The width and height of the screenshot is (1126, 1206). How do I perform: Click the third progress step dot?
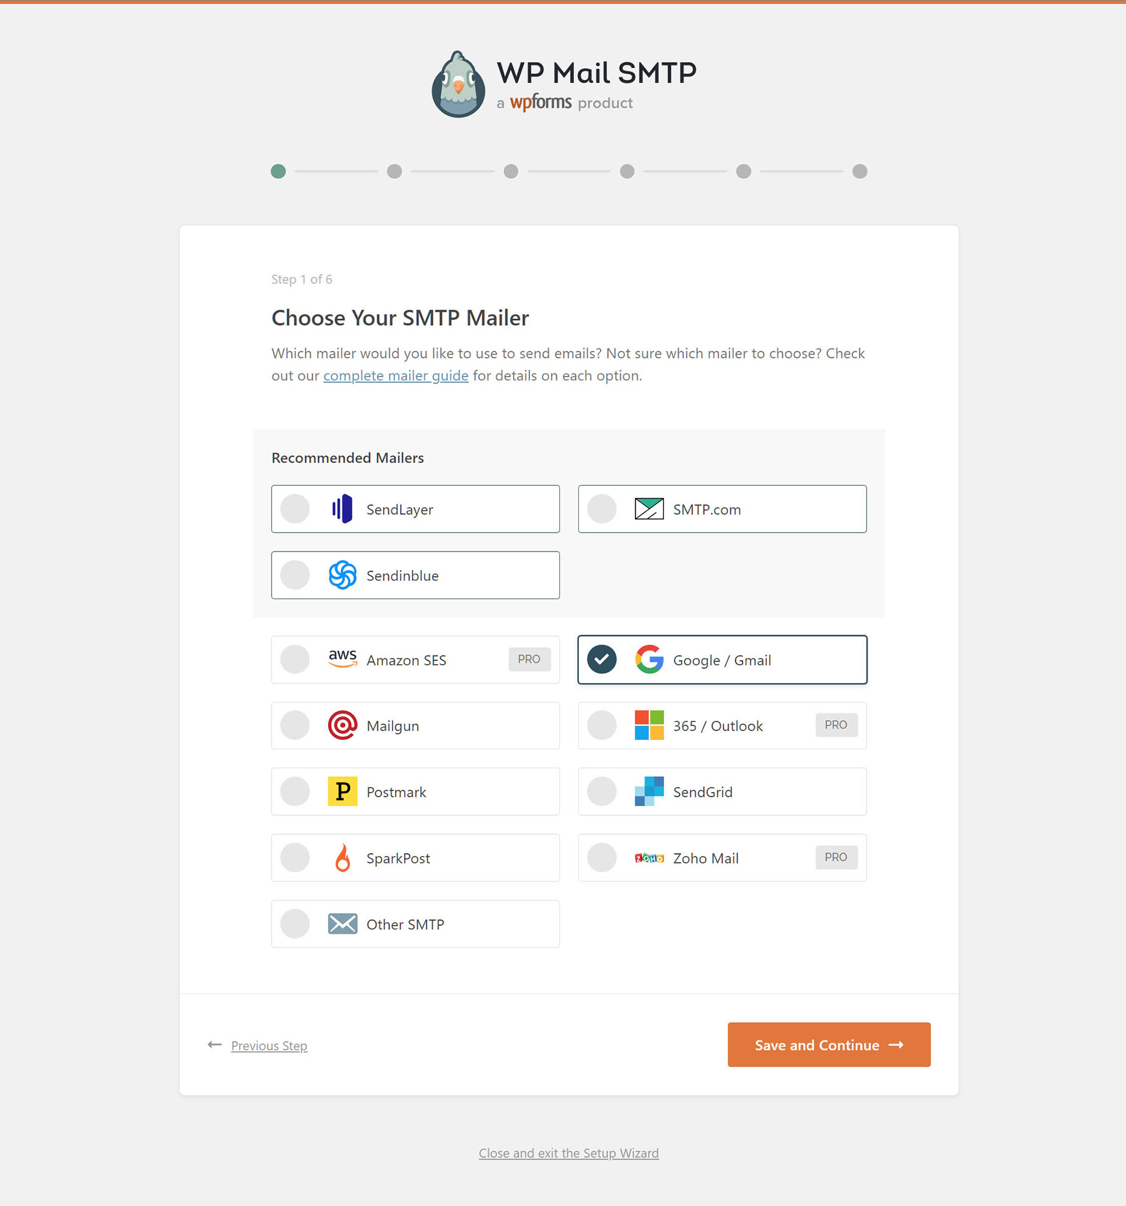(x=511, y=171)
